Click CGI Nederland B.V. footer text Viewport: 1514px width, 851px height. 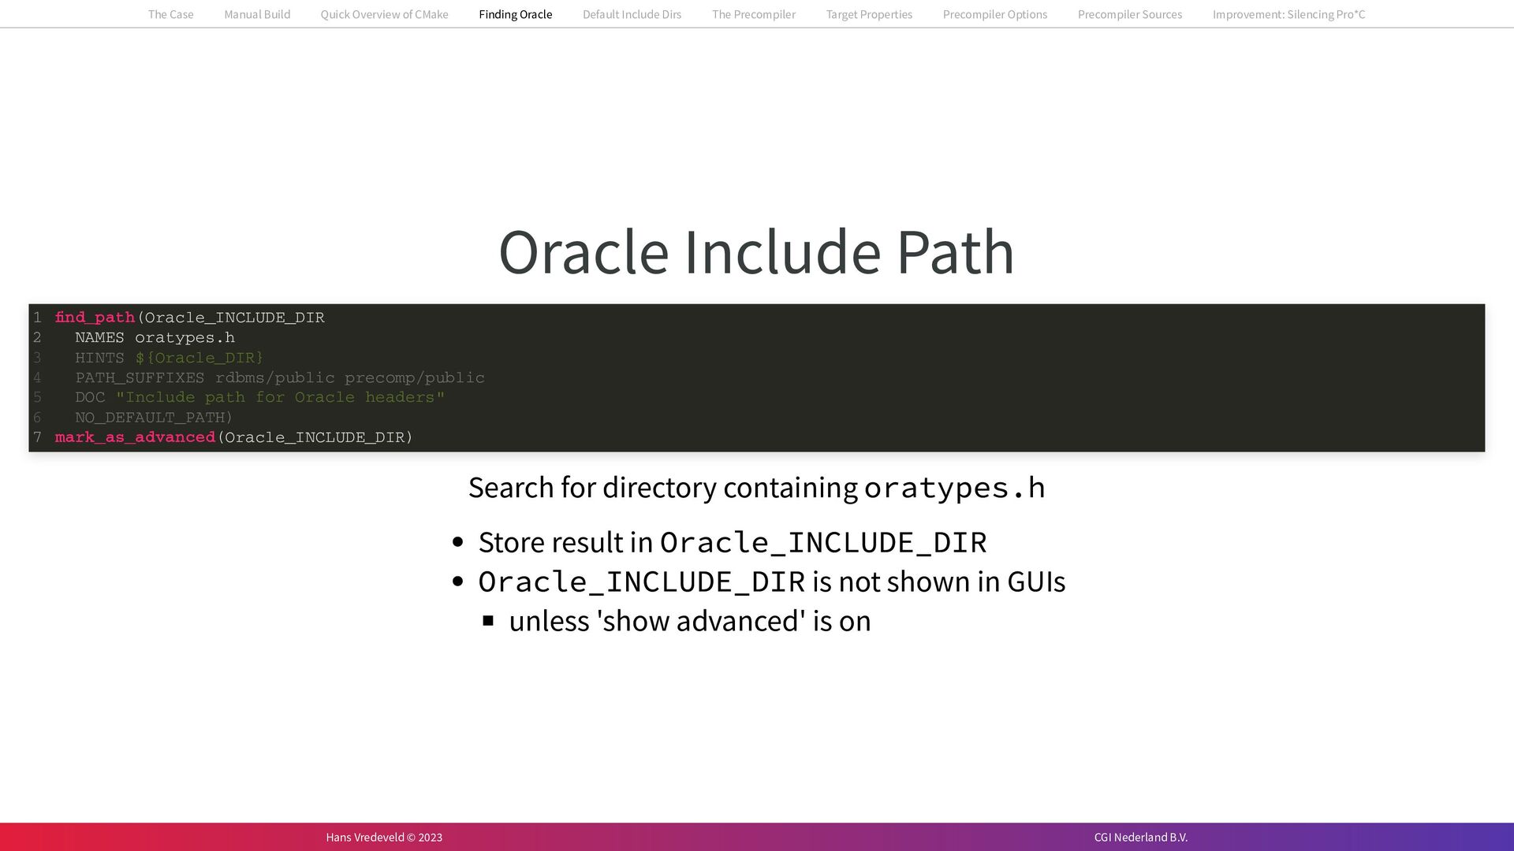pos(1140,837)
